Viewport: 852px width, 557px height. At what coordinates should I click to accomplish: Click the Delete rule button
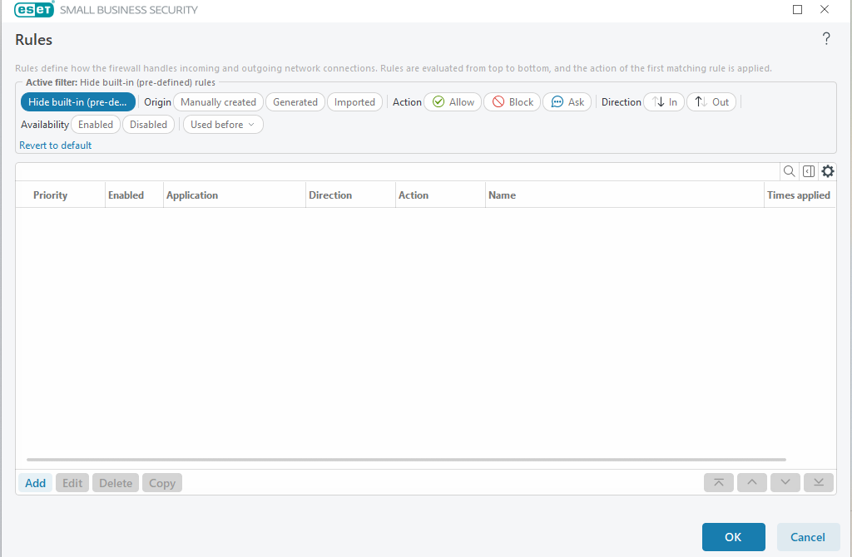pos(116,483)
